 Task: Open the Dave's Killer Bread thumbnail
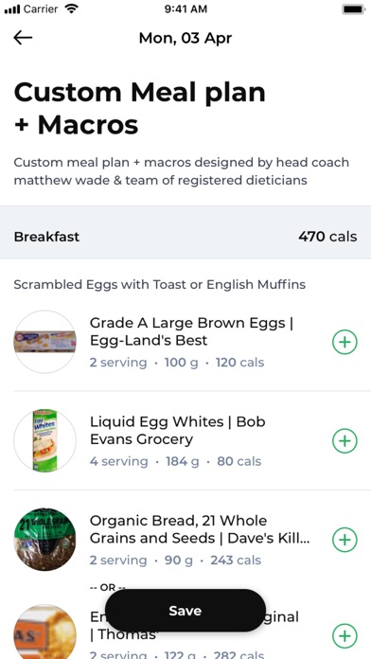pos(45,539)
